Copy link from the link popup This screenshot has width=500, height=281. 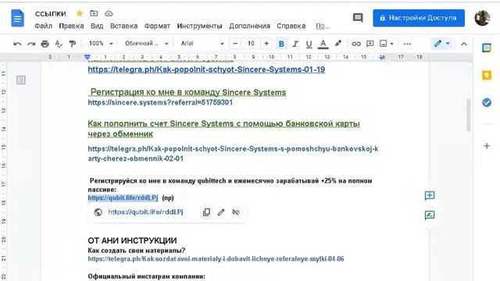[x=206, y=212]
